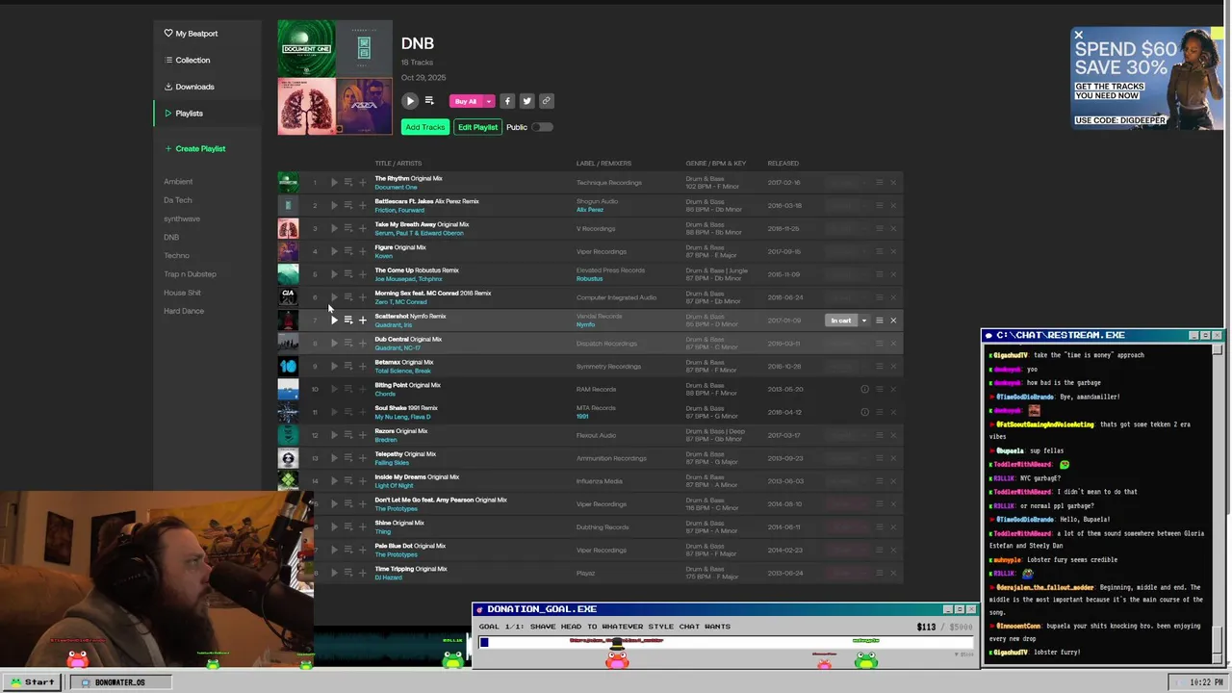The image size is (1232, 693).
Task: Play the Figure Original Mix track
Action: pos(334,251)
